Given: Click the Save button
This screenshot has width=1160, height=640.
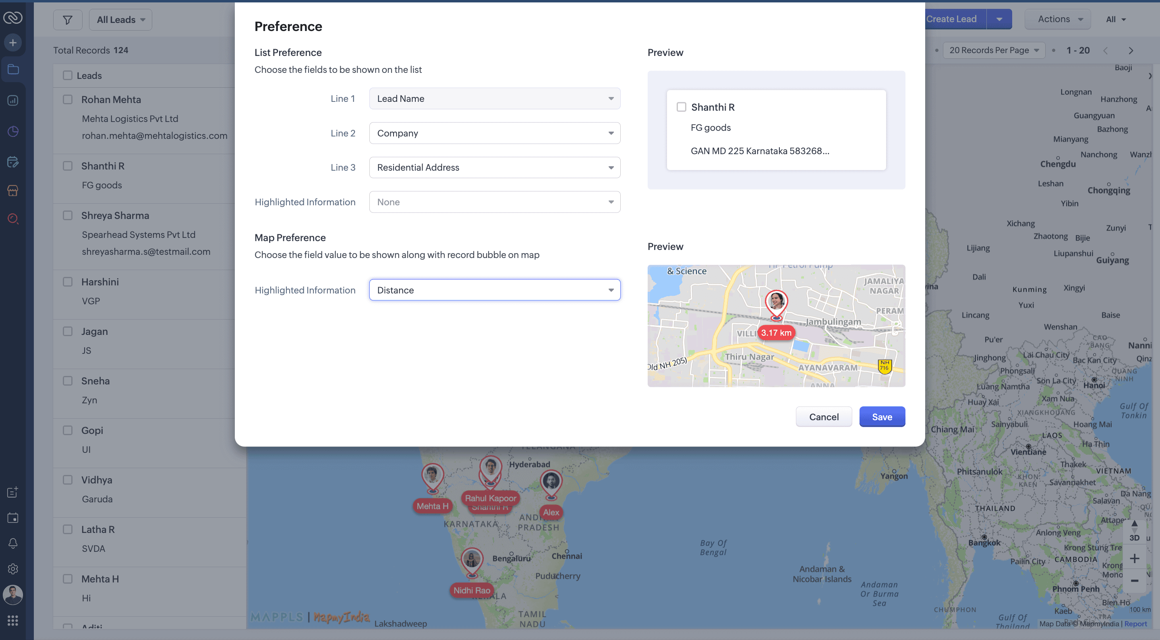Looking at the screenshot, I should [882, 417].
